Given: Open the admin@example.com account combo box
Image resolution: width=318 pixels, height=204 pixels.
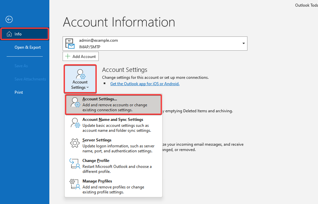Looking at the screenshot, I should coord(155,43).
